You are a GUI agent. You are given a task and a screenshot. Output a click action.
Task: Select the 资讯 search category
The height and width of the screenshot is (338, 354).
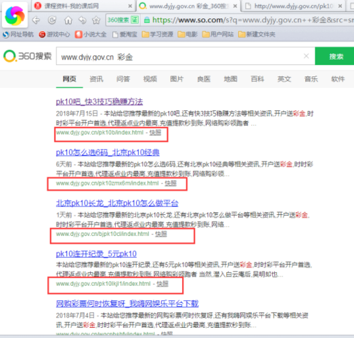96,79
